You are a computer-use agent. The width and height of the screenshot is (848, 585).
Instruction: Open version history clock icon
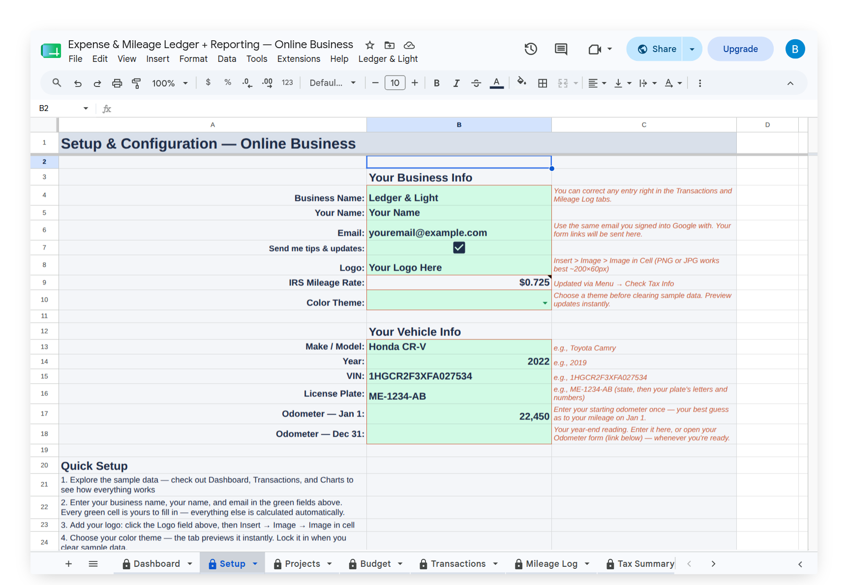531,49
